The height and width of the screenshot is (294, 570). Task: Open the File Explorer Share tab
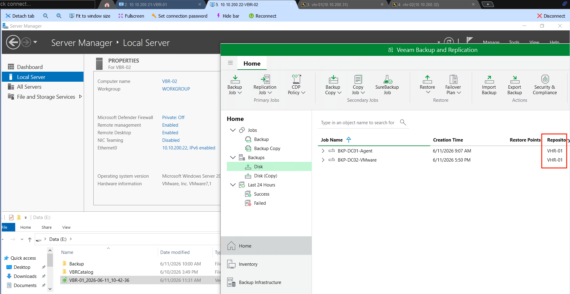click(x=47, y=227)
